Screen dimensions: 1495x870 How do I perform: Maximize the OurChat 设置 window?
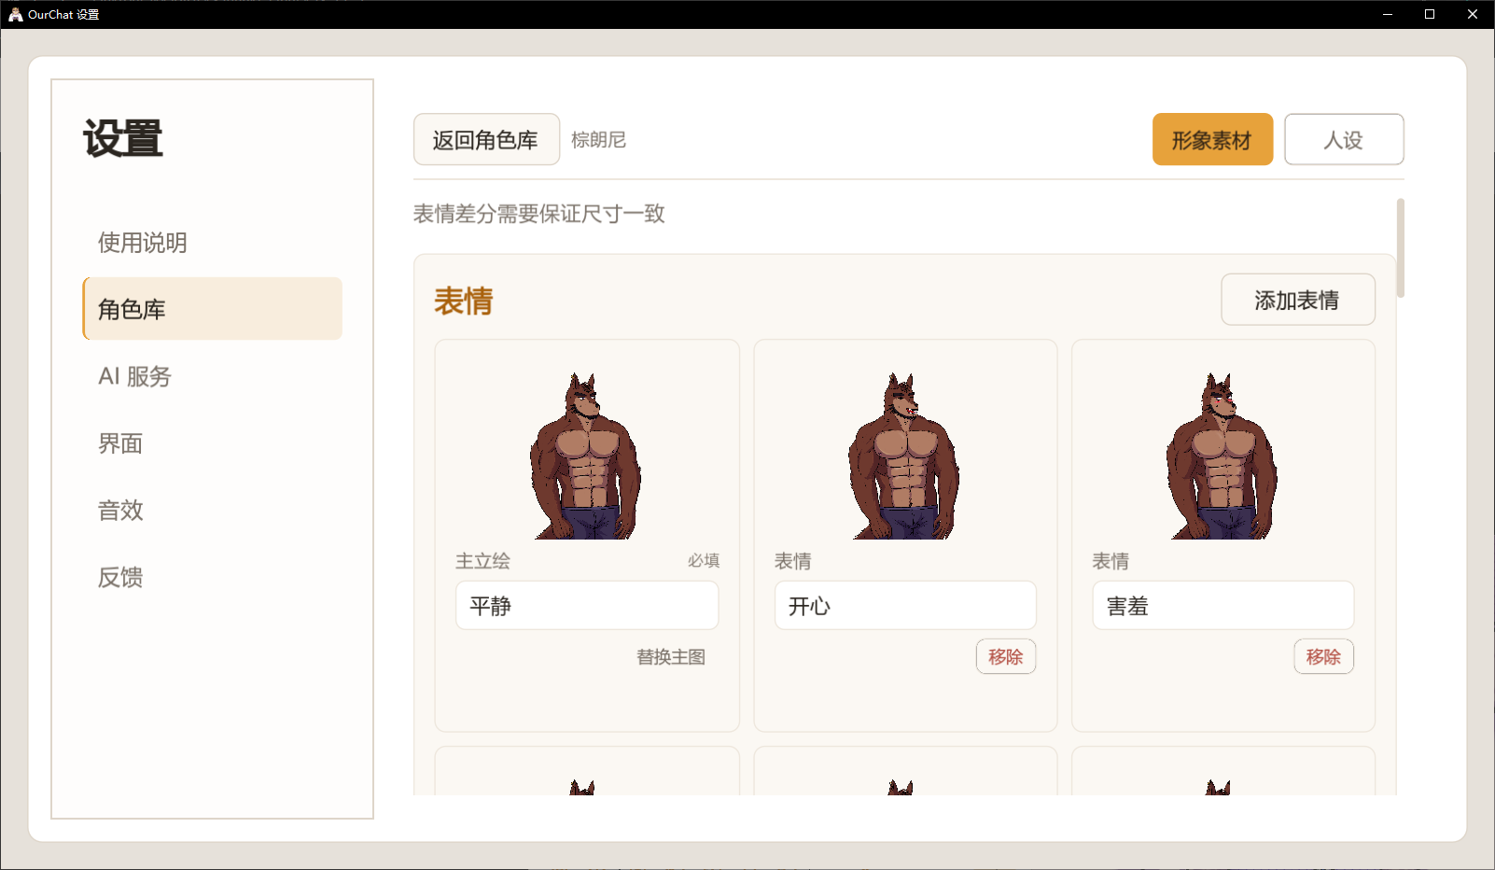click(x=1430, y=14)
